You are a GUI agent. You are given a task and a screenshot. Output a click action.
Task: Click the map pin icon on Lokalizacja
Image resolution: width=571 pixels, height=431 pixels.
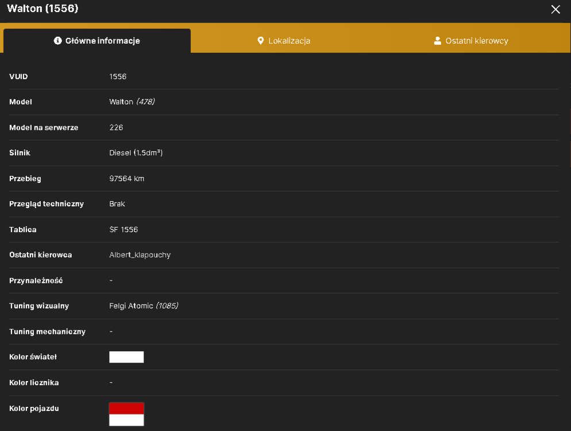[260, 40]
